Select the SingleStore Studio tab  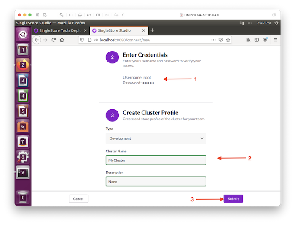tap(119, 30)
